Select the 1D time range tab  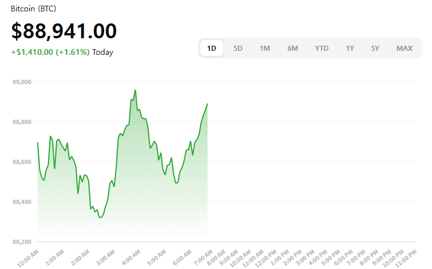pyautogui.click(x=212, y=49)
